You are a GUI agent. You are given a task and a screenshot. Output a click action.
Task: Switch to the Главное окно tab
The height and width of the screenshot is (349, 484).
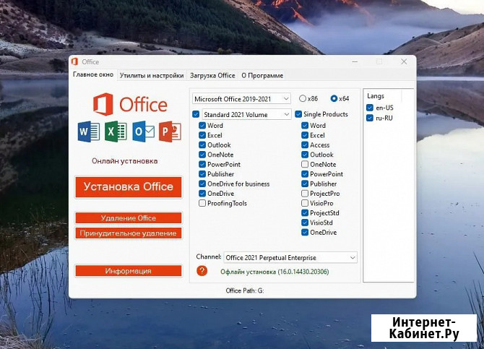[93, 74]
